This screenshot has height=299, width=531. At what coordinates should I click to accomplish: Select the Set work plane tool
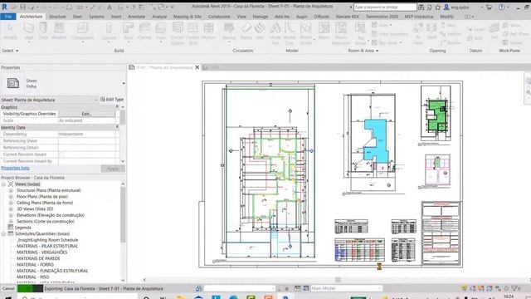(x=494, y=31)
